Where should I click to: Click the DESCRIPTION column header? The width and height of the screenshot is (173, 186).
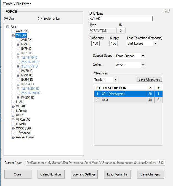pos(124,88)
